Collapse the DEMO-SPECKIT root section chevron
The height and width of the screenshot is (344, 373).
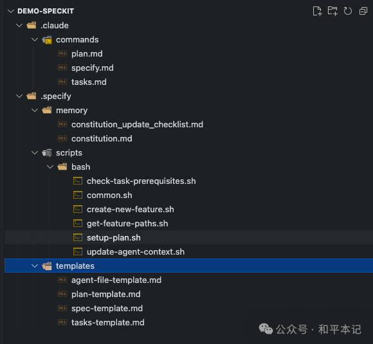[x=11, y=11]
